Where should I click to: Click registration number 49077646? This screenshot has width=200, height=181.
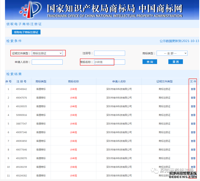point(21,150)
